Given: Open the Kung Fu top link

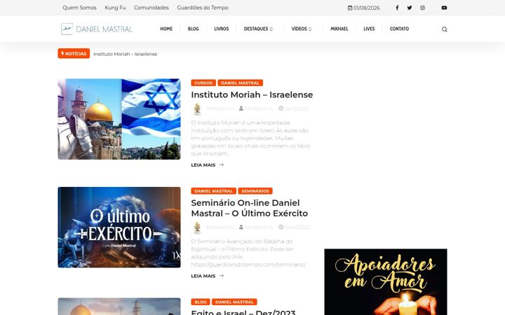Looking at the screenshot, I should (115, 8).
